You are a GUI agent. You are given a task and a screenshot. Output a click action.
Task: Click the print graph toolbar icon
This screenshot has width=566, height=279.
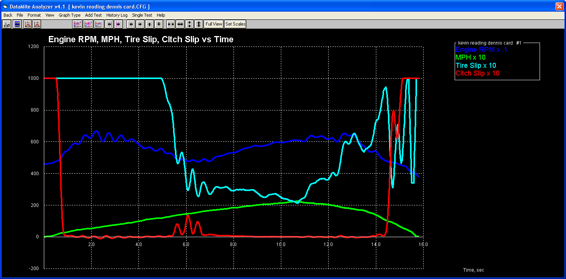coord(7,24)
